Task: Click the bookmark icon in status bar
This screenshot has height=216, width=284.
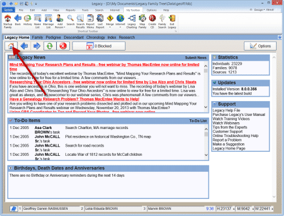Action: click(x=14, y=209)
